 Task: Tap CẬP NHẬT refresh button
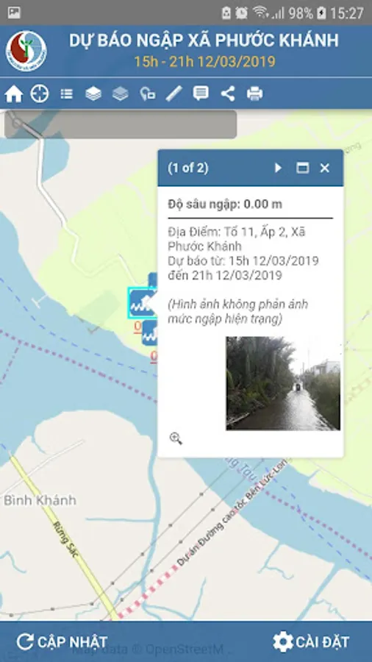tap(62, 642)
